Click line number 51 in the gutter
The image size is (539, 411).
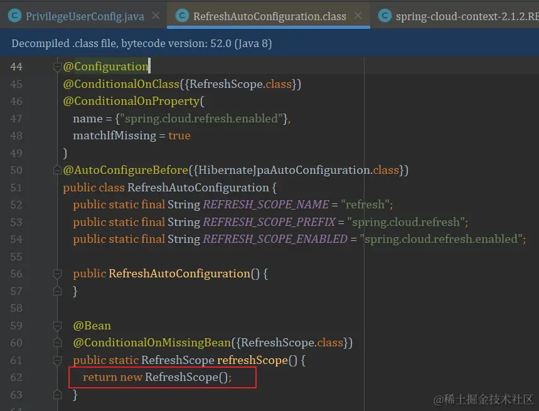(x=16, y=188)
